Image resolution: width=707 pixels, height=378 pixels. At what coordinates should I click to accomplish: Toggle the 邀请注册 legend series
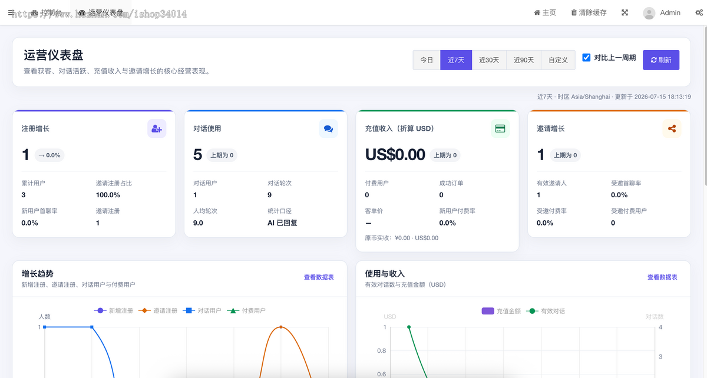pyautogui.click(x=158, y=310)
